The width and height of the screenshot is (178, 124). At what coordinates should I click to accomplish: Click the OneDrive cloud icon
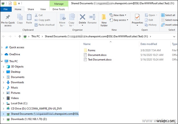pos(6,54)
